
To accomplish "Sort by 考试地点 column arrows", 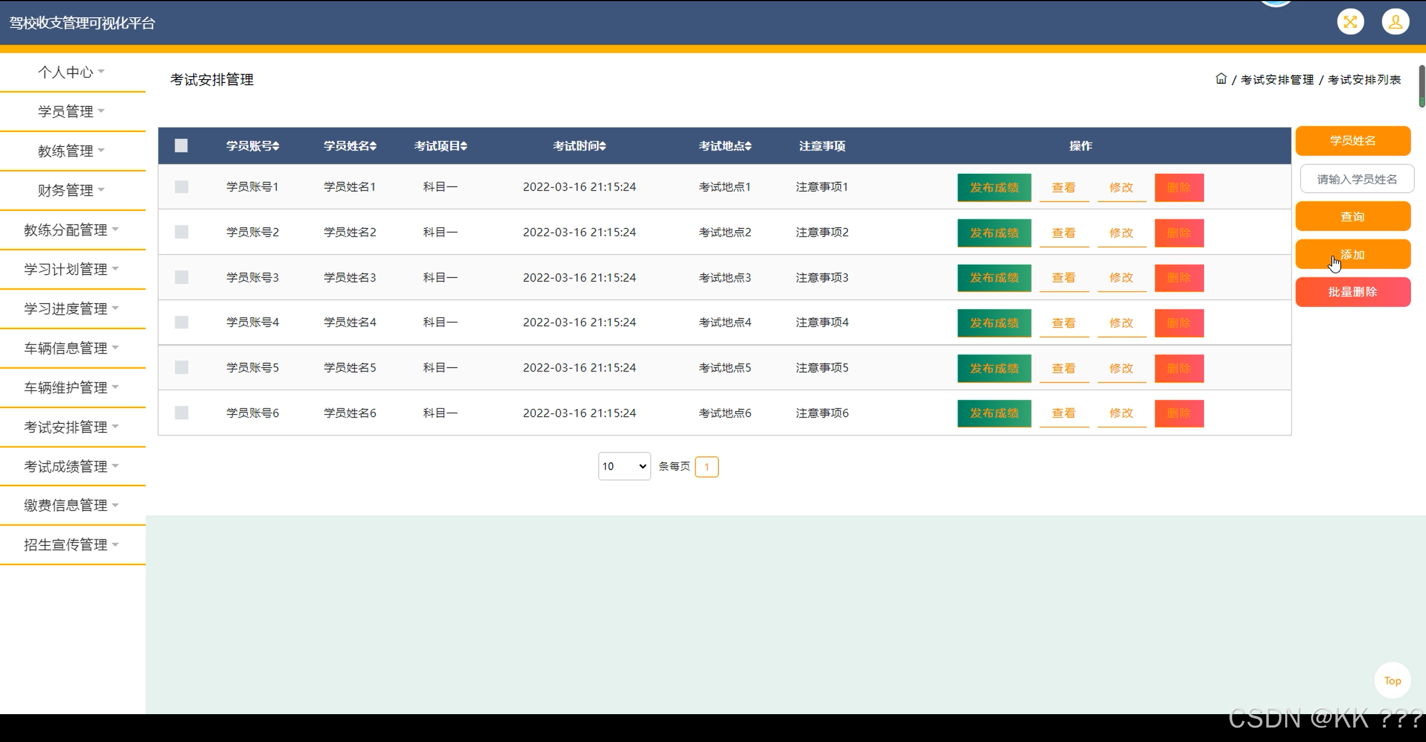I will 748,146.
